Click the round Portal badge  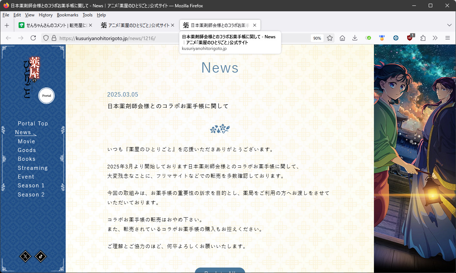[46, 96]
